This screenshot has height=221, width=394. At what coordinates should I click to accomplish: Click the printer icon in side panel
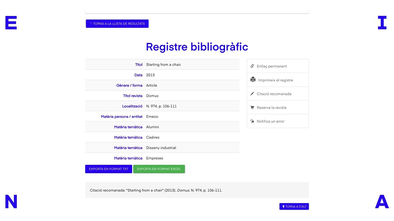coord(253,80)
